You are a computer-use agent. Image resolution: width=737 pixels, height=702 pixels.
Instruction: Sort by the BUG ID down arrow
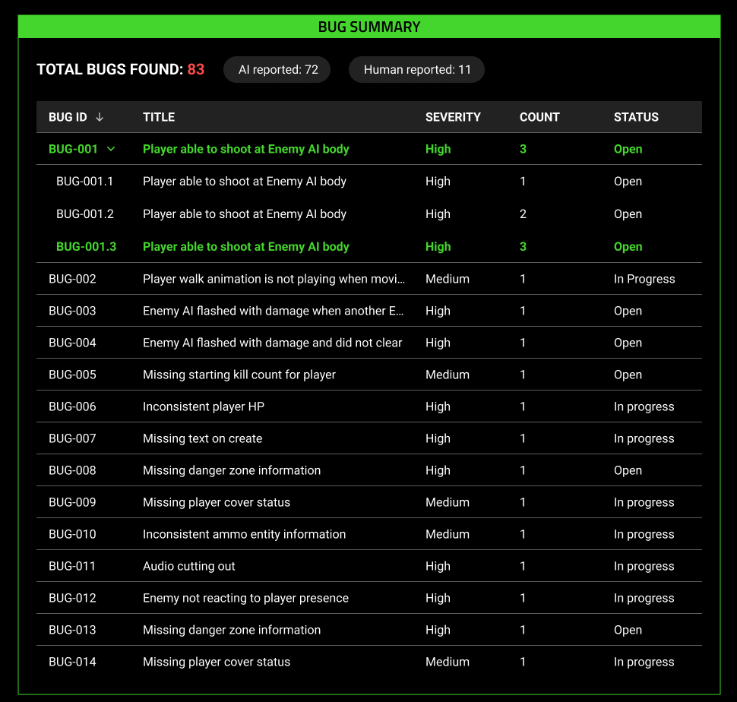click(x=100, y=117)
